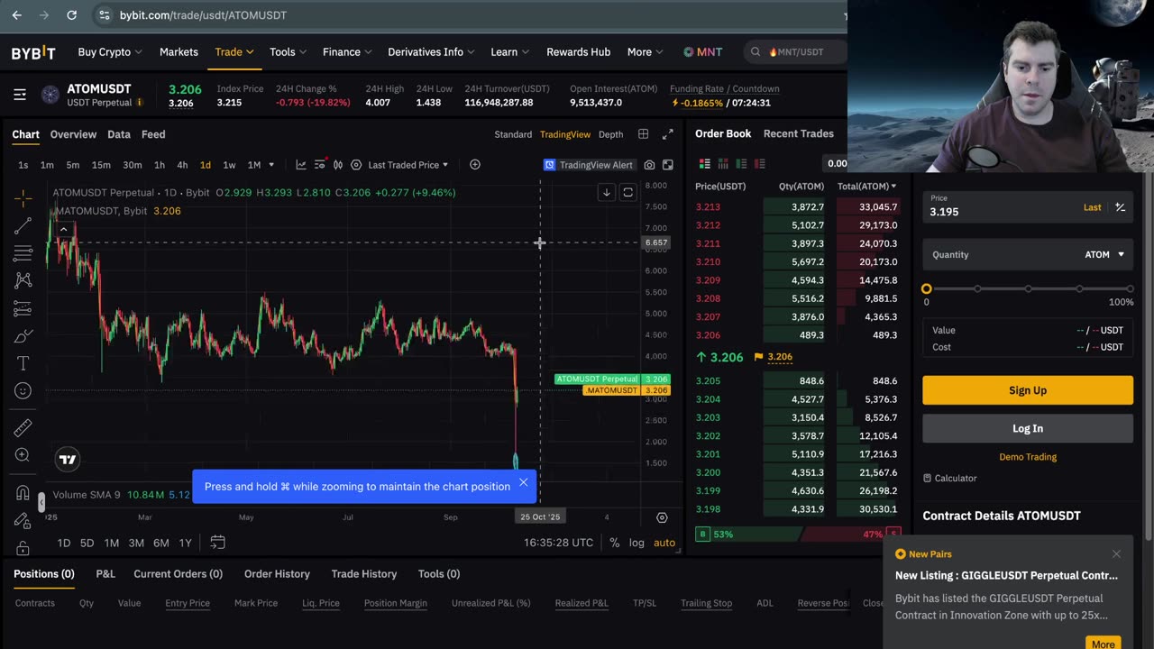
Task: Open the Demo Trading link
Action: pos(1028,457)
